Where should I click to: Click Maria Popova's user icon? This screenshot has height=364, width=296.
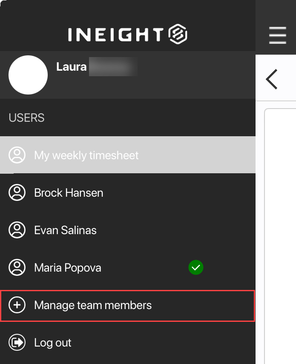click(x=17, y=268)
